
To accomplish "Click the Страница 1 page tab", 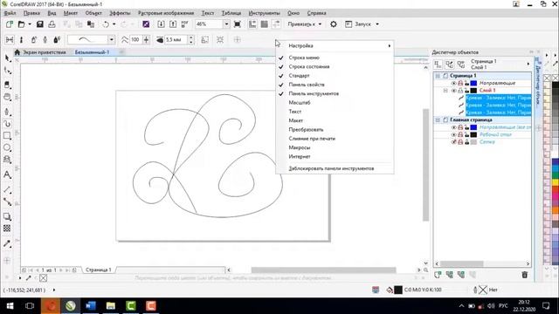I will pos(99,270).
